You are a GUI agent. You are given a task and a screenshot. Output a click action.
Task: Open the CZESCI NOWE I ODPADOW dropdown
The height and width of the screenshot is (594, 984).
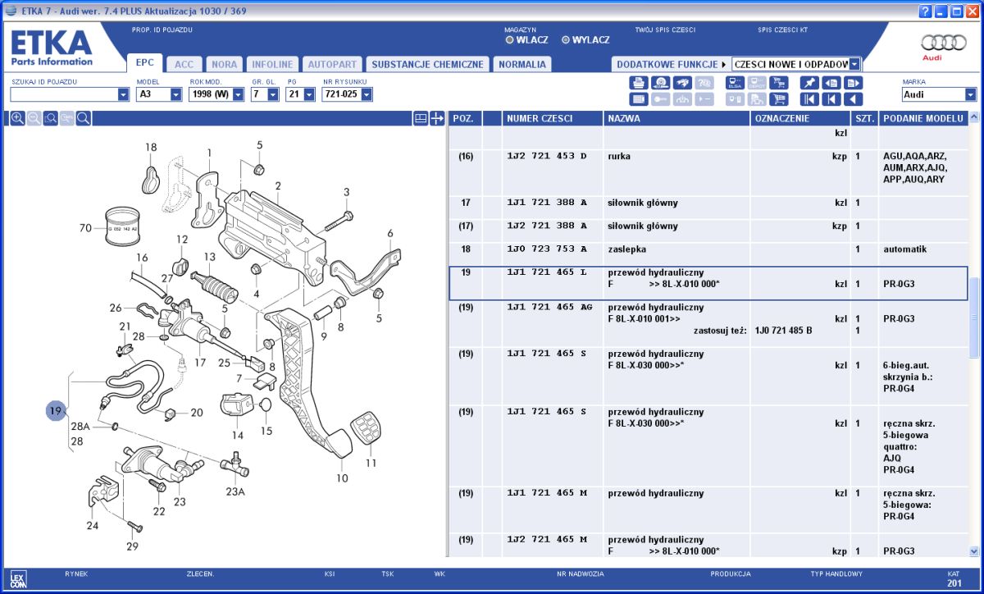855,64
